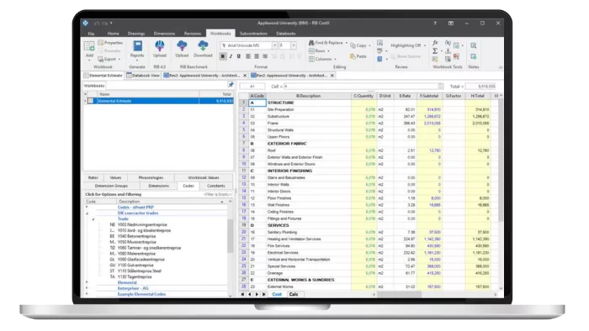Switch to the Home ribbon tab
Viewport: 589px width, 331px height.
(x=113, y=34)
